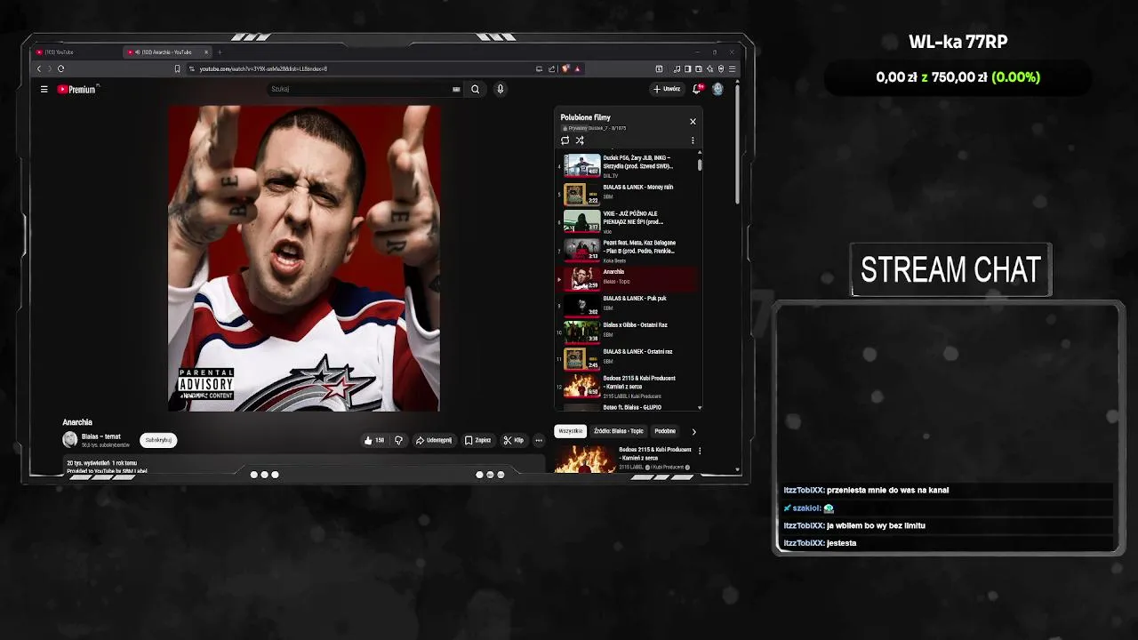1138x640 pixels.
Task: Click the Anarchia album cover video
Action: click(304, 258)
